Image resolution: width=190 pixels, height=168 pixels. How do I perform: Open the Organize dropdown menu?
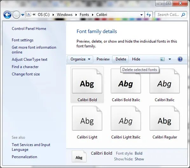point(80,59)
